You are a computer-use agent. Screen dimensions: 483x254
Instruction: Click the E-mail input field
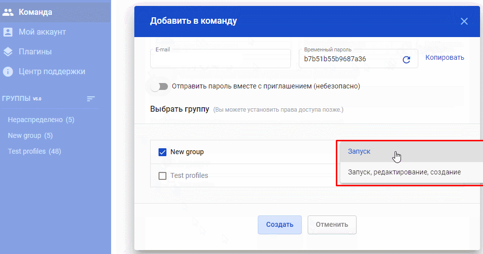tap(220, 59)
